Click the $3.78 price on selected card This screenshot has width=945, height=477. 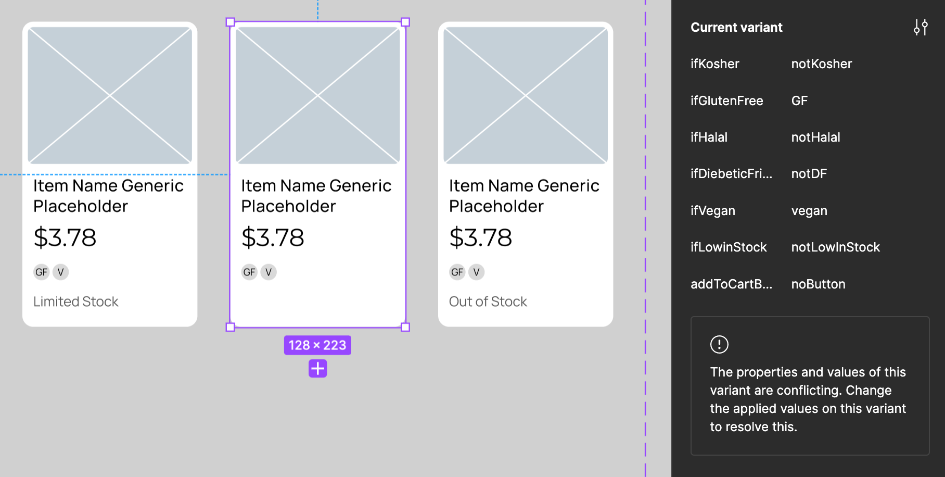click(x=273, y=237)
